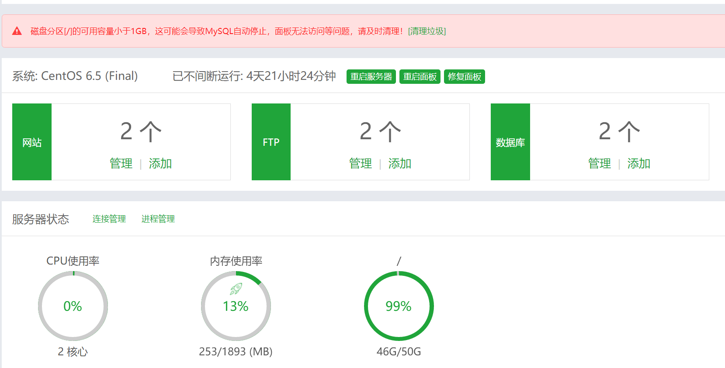Click 添加 under the FTP card

pyautogui.click(x=400, y=163)
